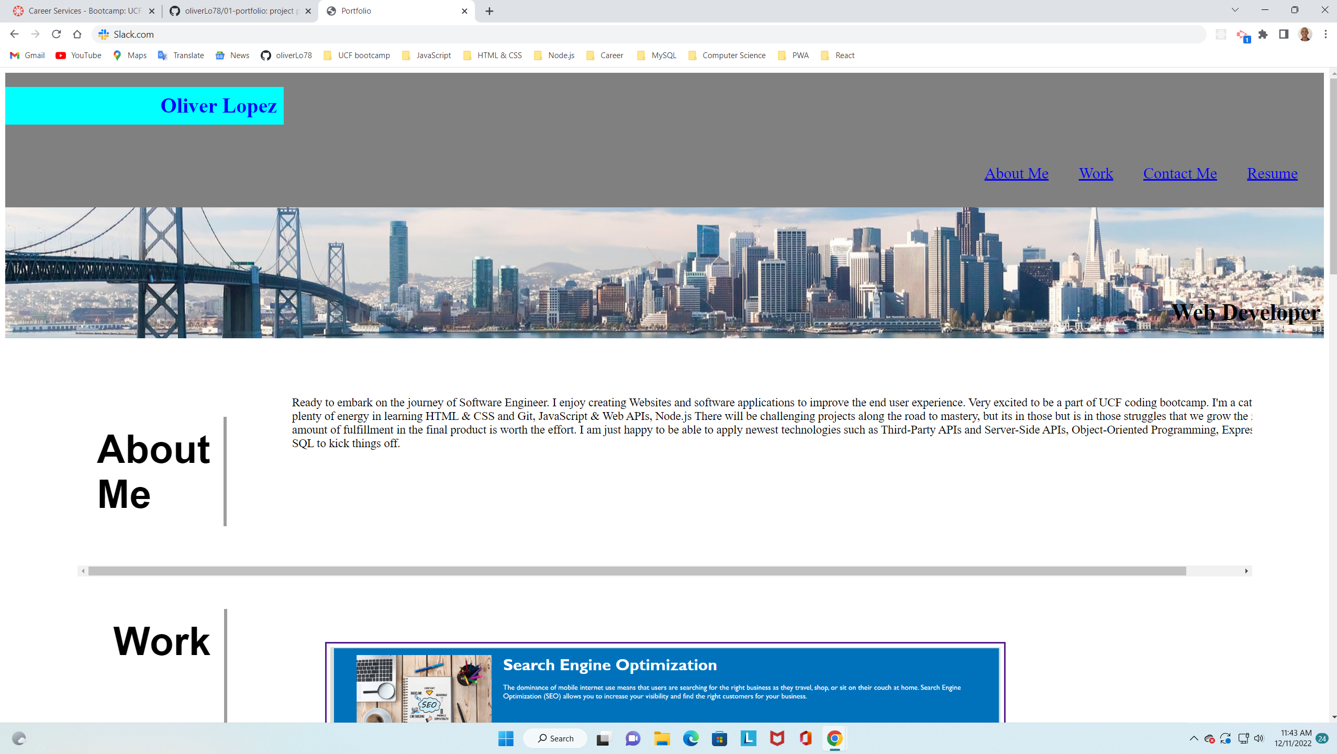Click the Contact Me nav item
1337x754 pixels.
click(x=1180, y=173)
